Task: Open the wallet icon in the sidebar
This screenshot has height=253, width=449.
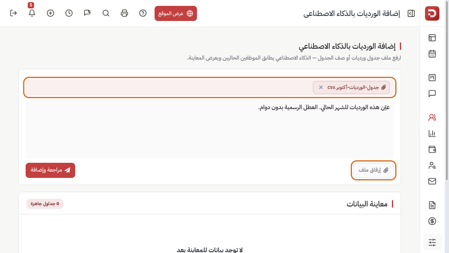Action: 432,149
